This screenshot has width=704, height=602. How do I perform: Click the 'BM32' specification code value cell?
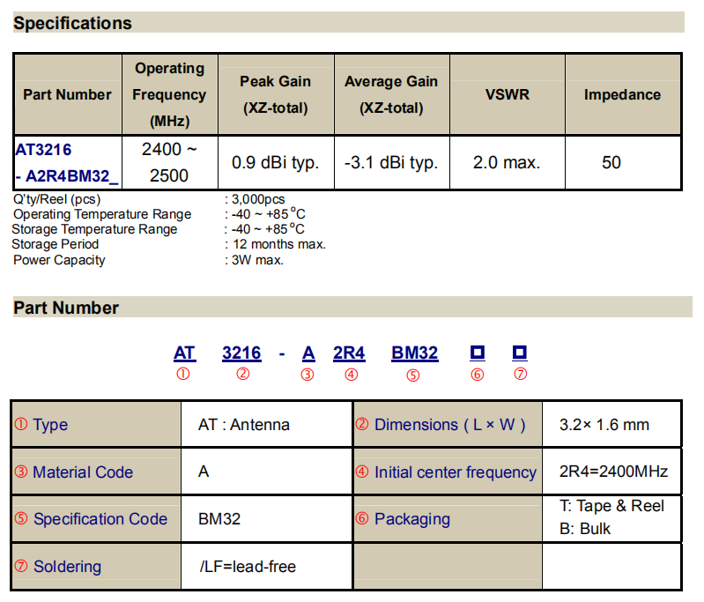(266, 519)
